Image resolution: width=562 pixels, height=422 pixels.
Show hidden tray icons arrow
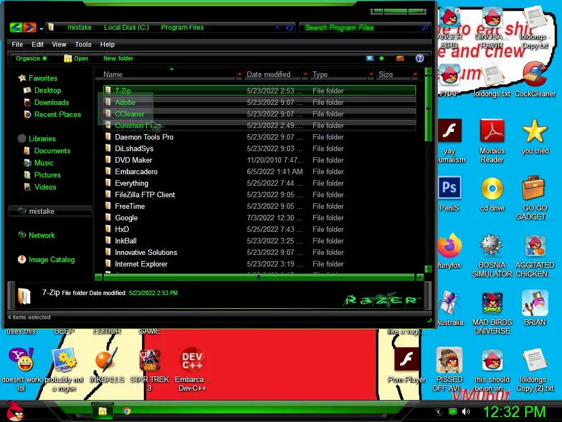point(438,412)
